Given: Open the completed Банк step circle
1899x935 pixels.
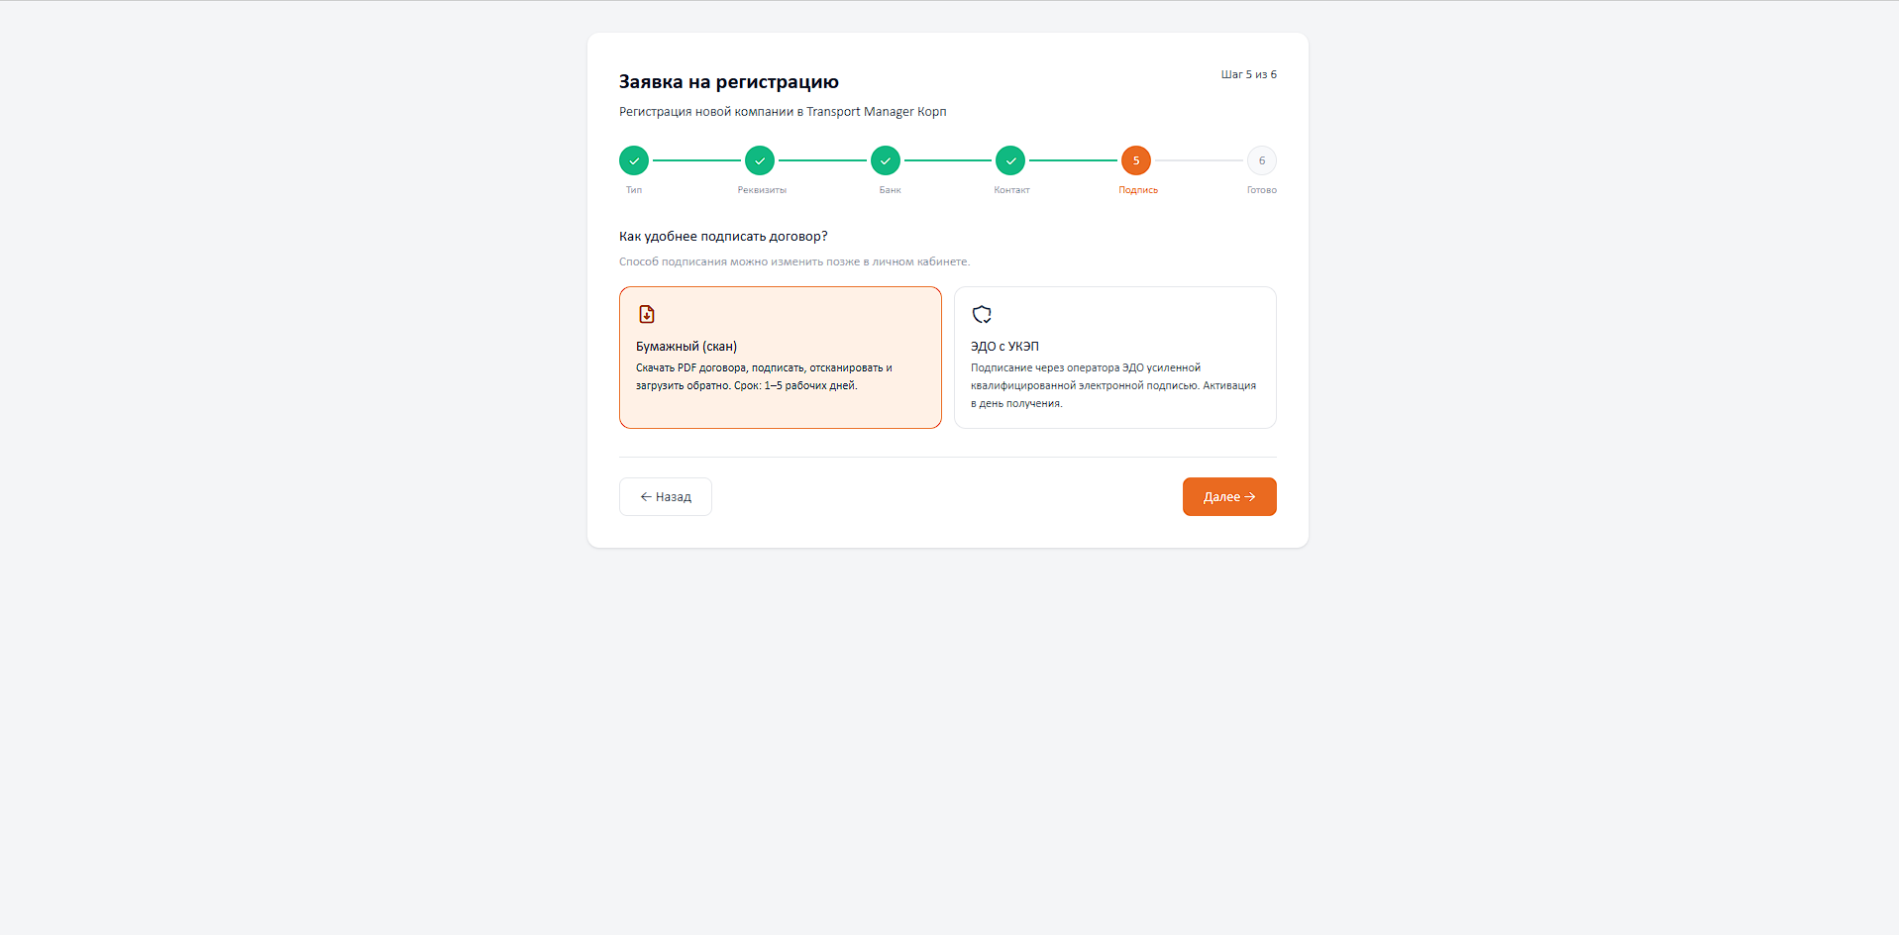Looking at the screenshot, I should pos(886,160).
